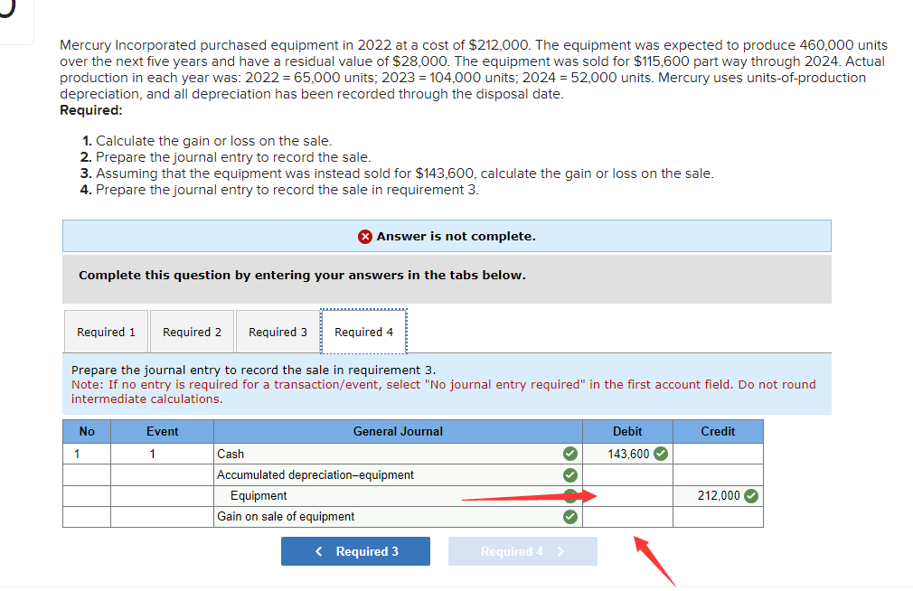This screenshot has width=913, height=591.
Task: Open the Required 2 tab
Action: (193, 332)
